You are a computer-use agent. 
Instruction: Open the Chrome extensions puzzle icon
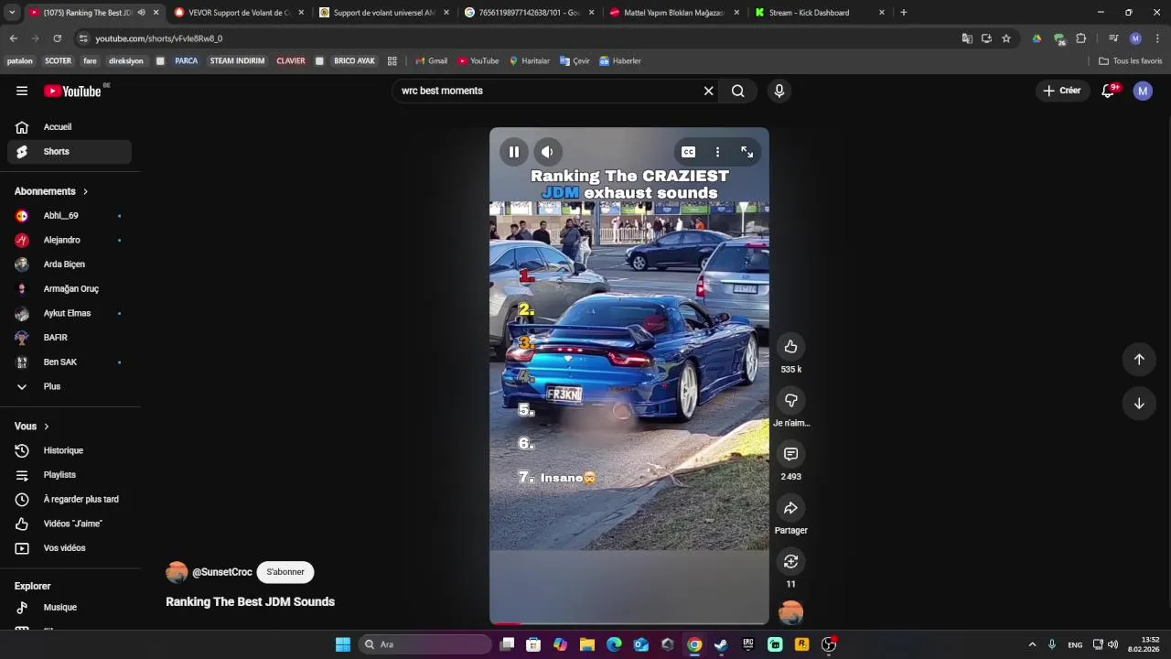1081,38
